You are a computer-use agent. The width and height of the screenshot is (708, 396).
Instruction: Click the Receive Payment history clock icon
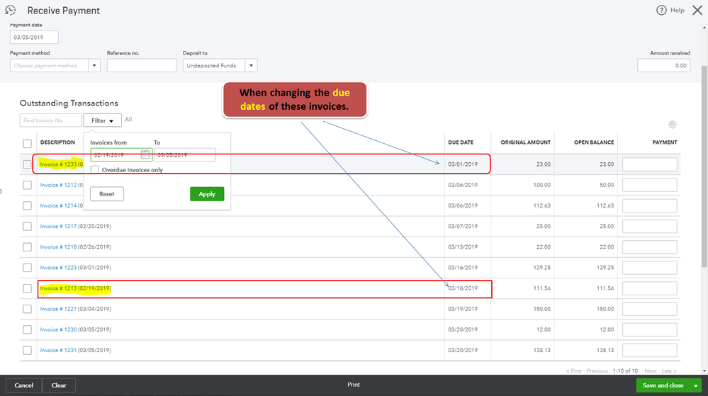11,10
